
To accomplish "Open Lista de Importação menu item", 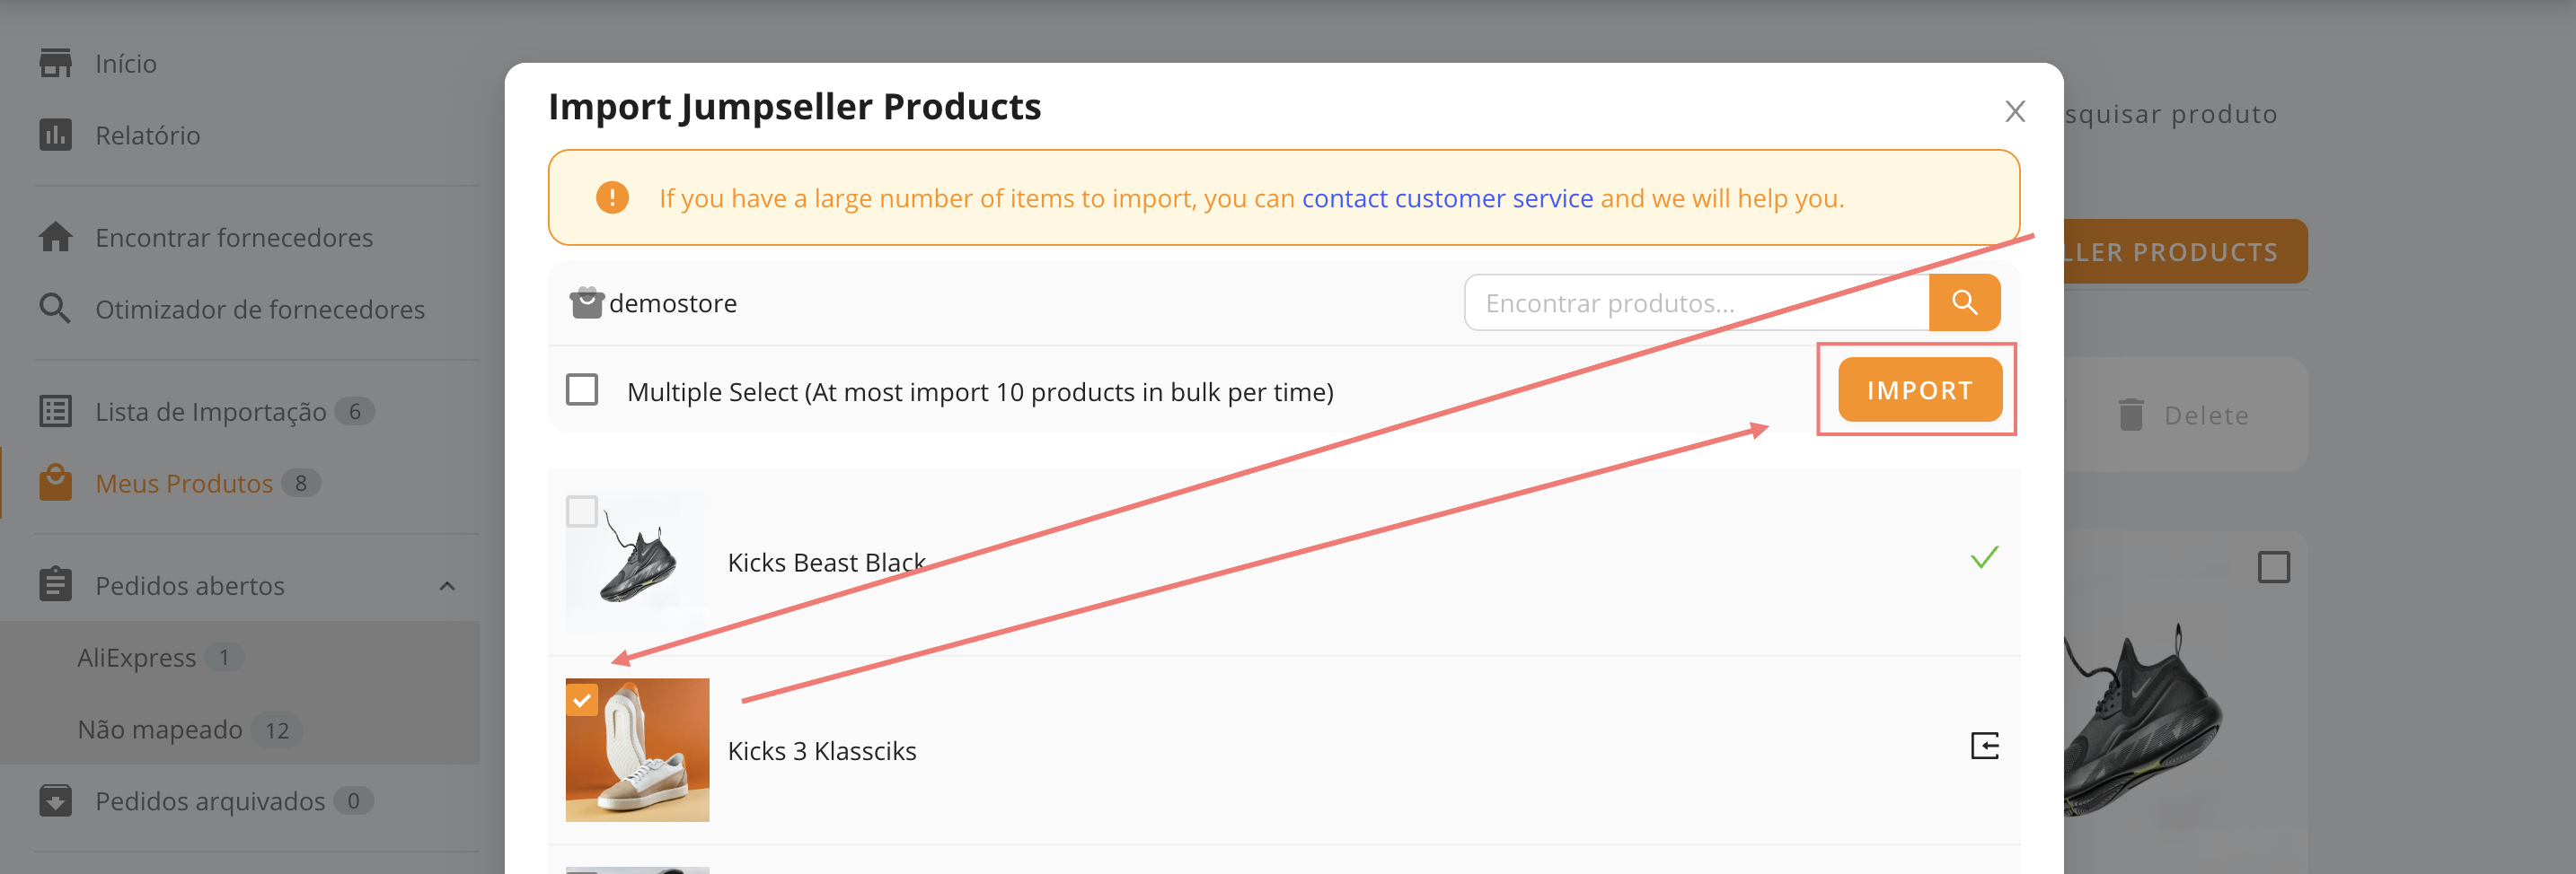I will [210, 412].
